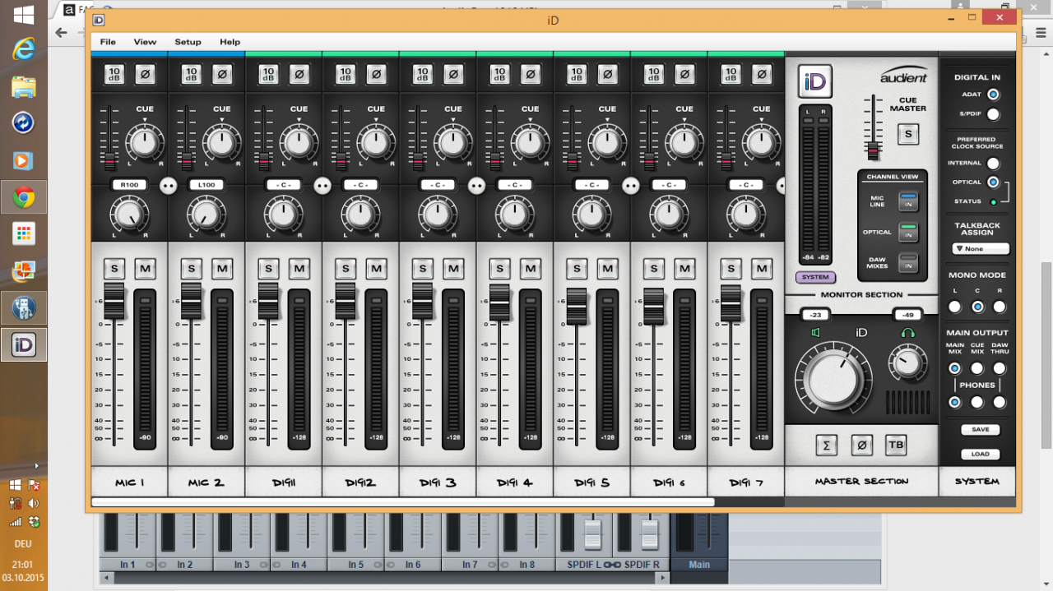Screen dimensions: 1053x591
Task: Solo the DIGI 3 channel
Action: click(422, 268)
